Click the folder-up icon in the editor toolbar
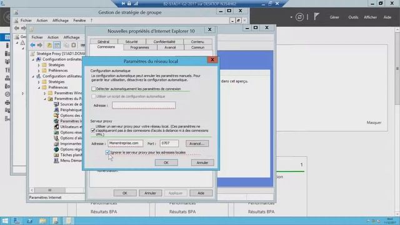 pos(49,45)
